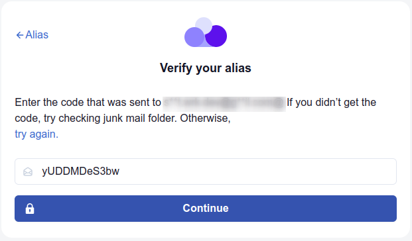The height and width of the screenshot is (241, 412).
Task: Click the "Verify your alias" heading
Action: click(x=206, y=68)
